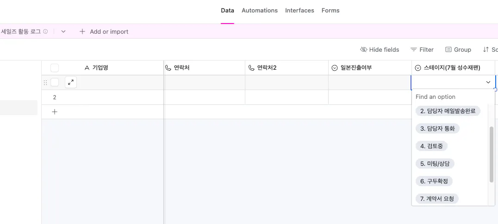Click the Filter lines icon
This screenshot has width=498, height=224.
click(413, 49)
